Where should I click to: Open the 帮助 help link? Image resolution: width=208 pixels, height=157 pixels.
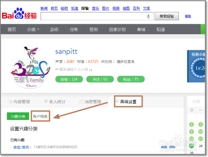pyautogui.click(x=188, y=16)
